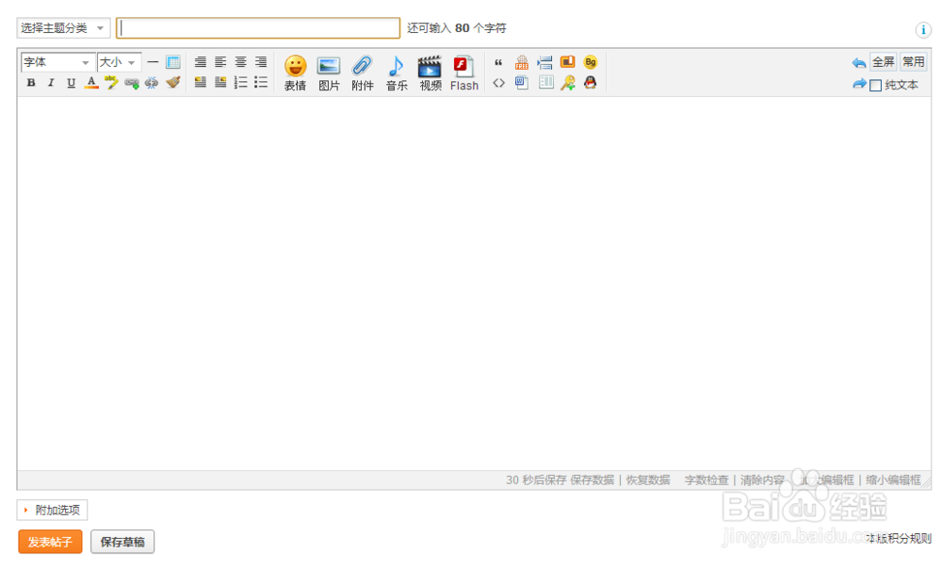Viewport: 942px width, 569px height.
Task: Insert music using the 音乐 note icon
Action: click(397, 73)
